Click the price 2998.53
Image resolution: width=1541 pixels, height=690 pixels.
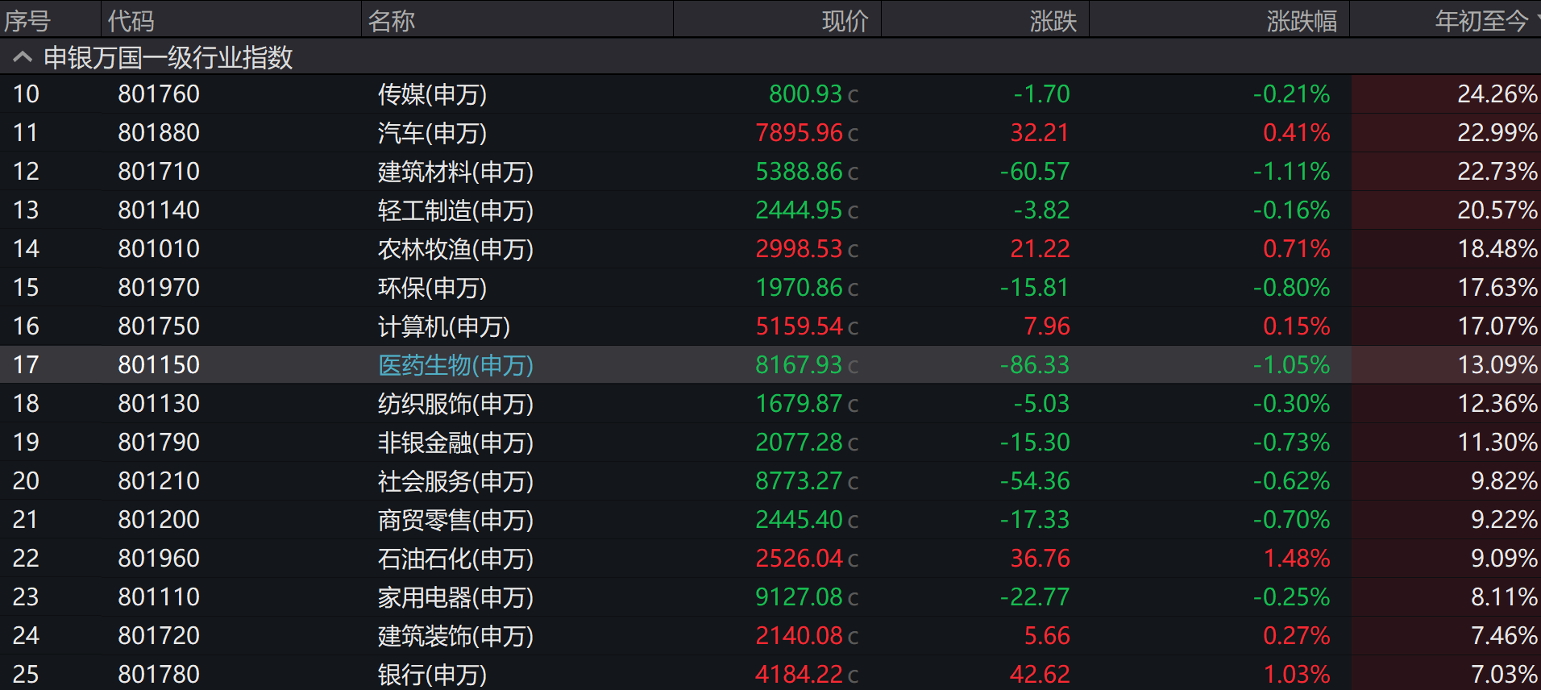pos(800,249)
